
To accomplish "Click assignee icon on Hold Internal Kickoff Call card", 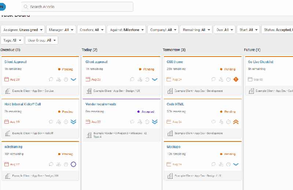I will 59,122.
